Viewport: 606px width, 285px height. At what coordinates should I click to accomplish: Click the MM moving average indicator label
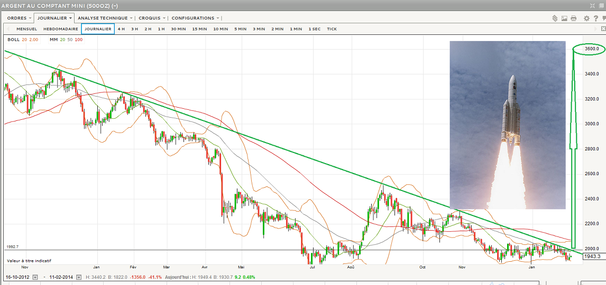(53, 40)
